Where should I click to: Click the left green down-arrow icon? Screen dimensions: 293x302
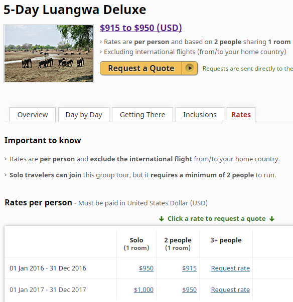tap(162, 219)
